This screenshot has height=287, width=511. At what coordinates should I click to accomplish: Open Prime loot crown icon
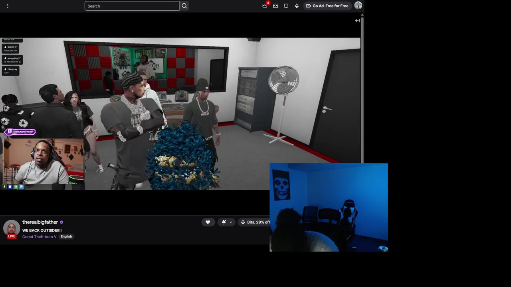[x=265, y=6]
